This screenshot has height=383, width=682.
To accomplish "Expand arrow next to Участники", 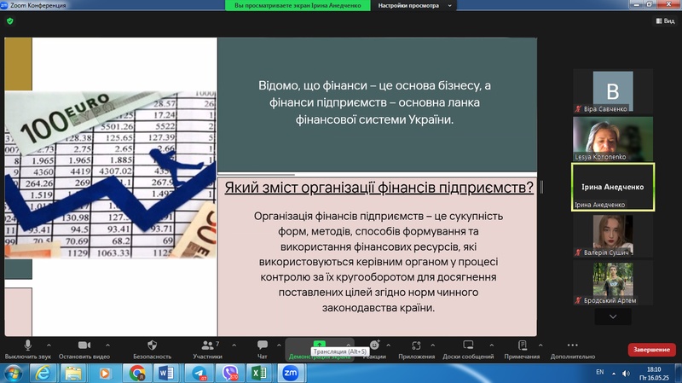I will 234,345.
